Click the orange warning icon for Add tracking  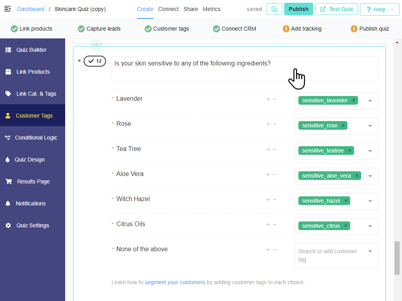(286, 29)
